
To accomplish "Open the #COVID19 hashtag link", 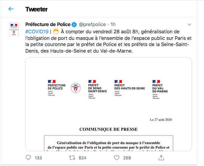I will 37,32.
